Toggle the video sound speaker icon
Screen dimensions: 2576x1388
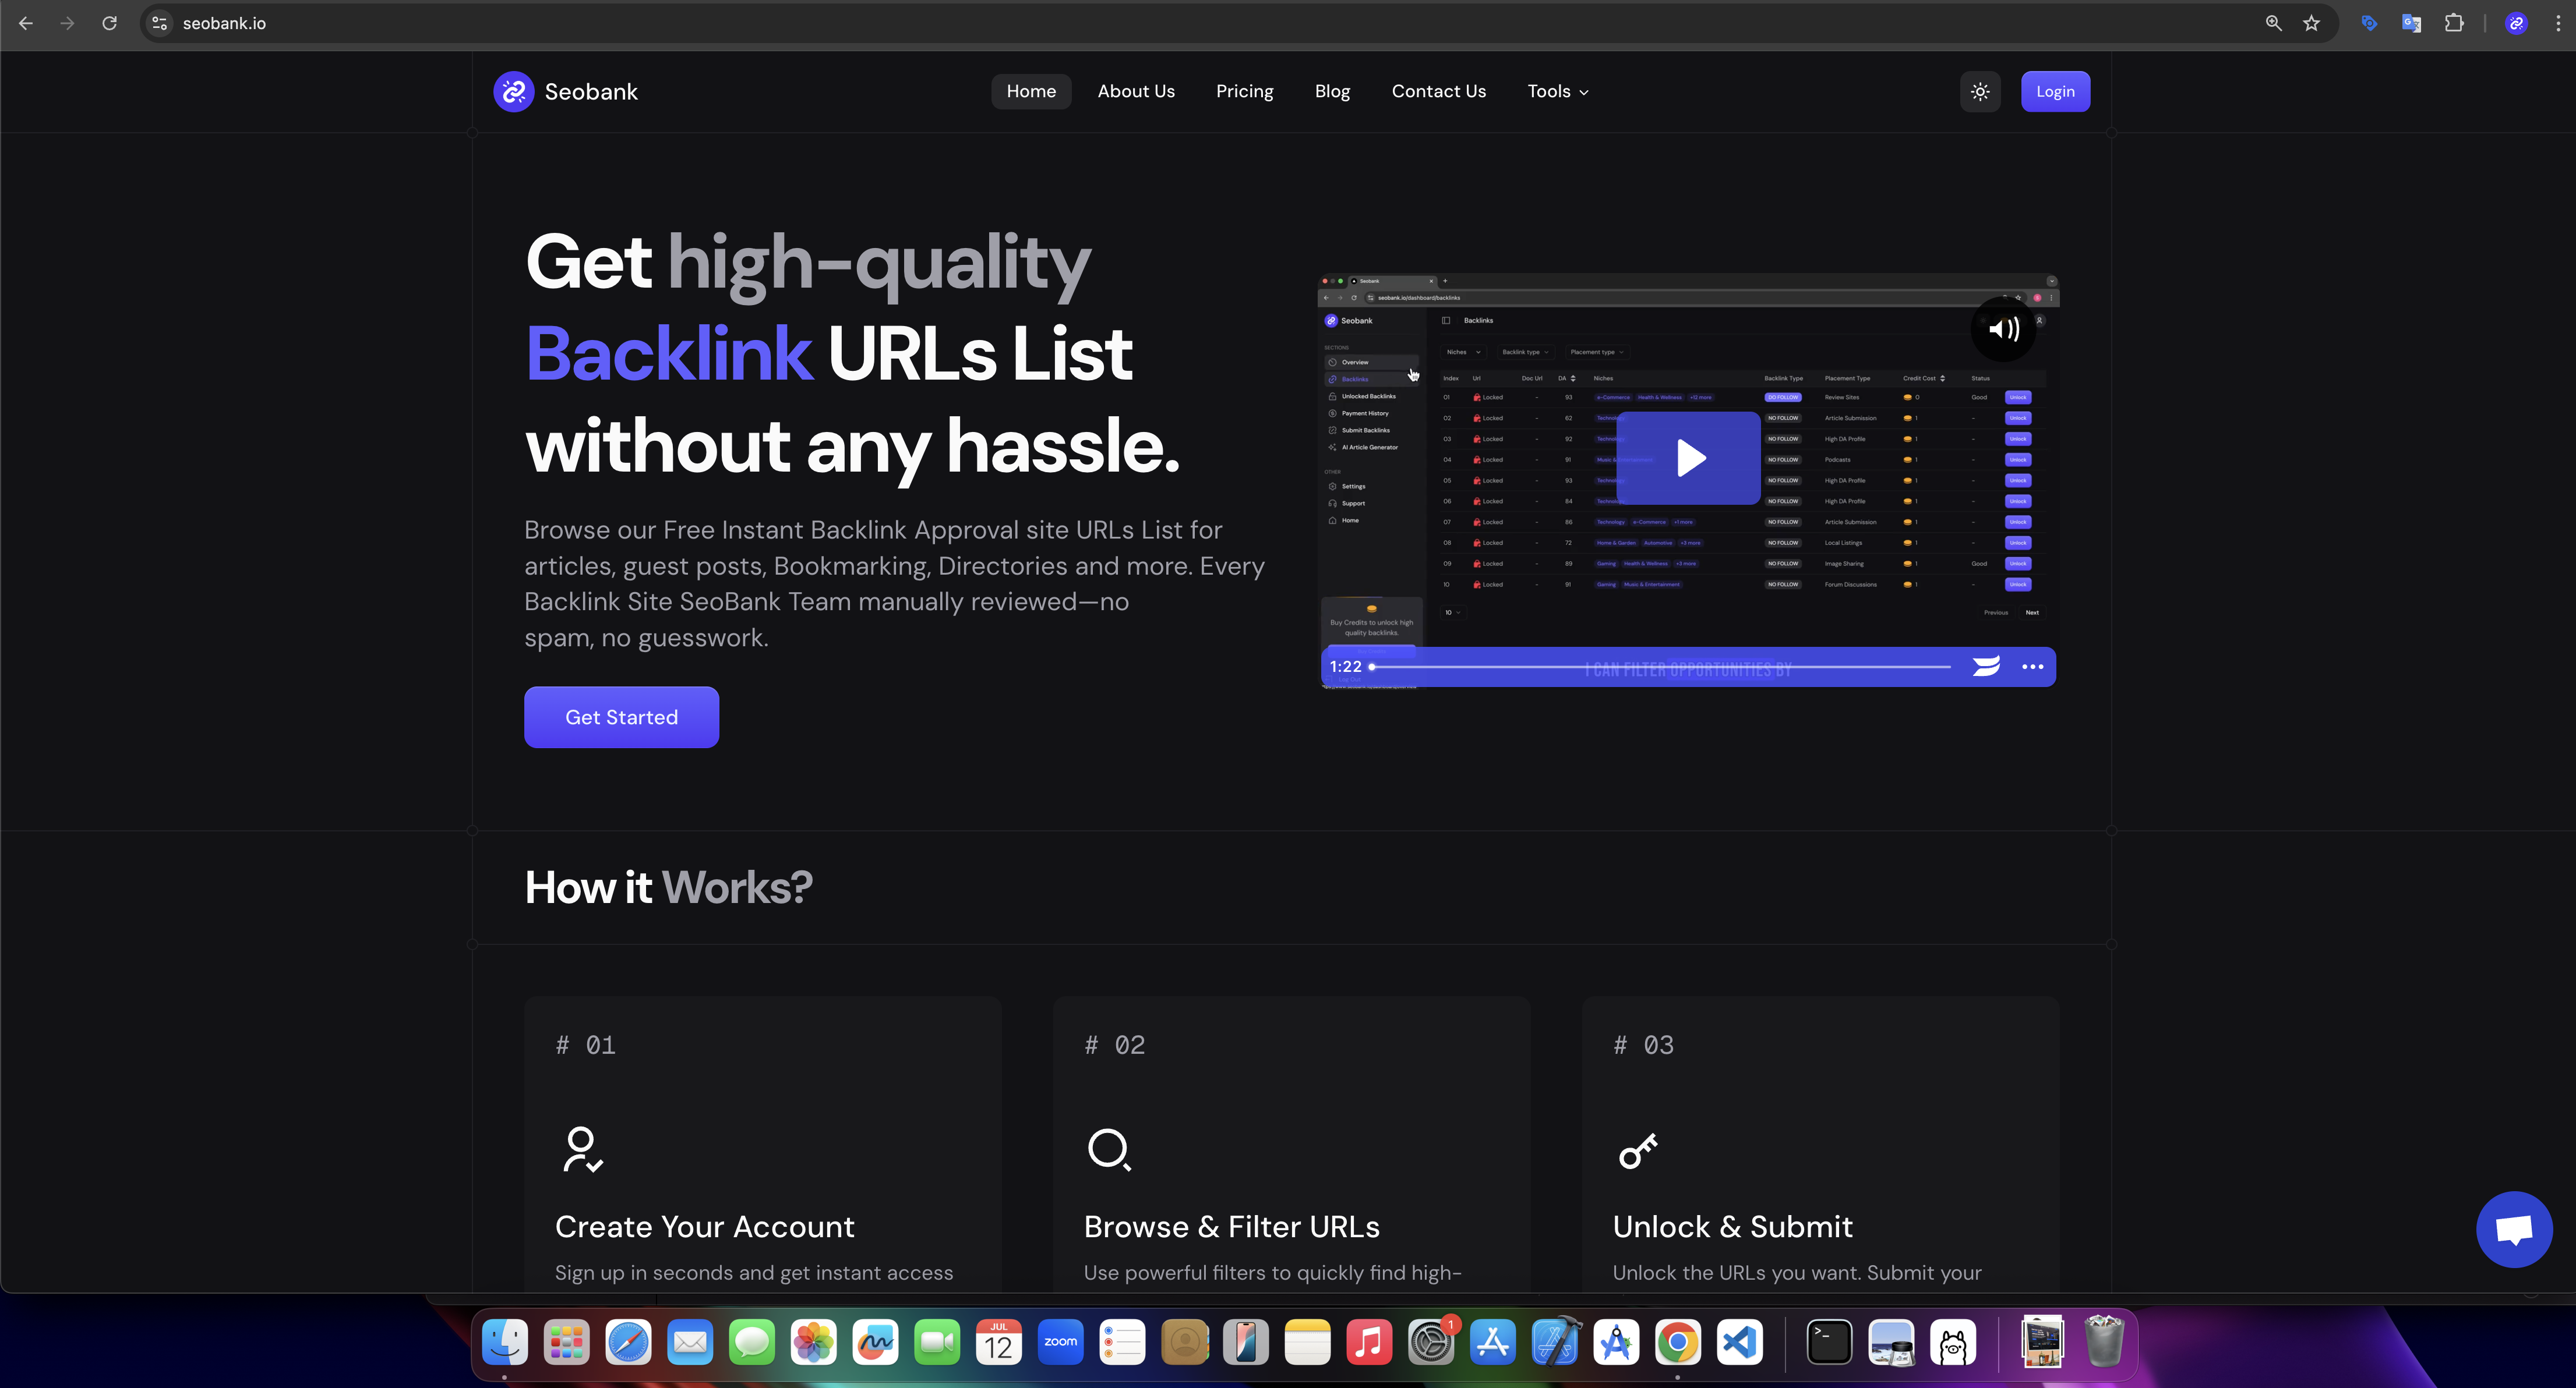coord(2003,329)
